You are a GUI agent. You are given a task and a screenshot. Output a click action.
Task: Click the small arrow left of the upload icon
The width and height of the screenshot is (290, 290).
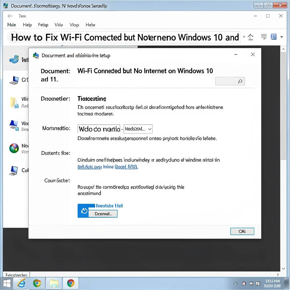click(244, 37)
